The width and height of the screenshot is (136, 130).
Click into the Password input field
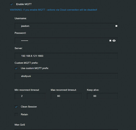pyautogui.click(x=66, y=41)
